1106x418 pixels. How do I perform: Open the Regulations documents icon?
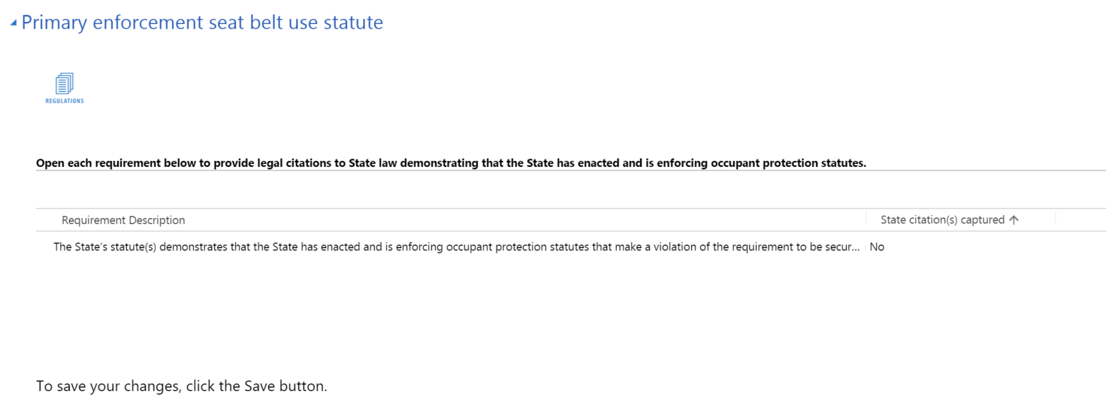pyautogui.click(x=65, y=83)
